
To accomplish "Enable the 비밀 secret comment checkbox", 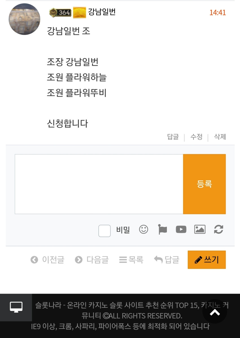I will pyautogui.click(x=104, y=231).
